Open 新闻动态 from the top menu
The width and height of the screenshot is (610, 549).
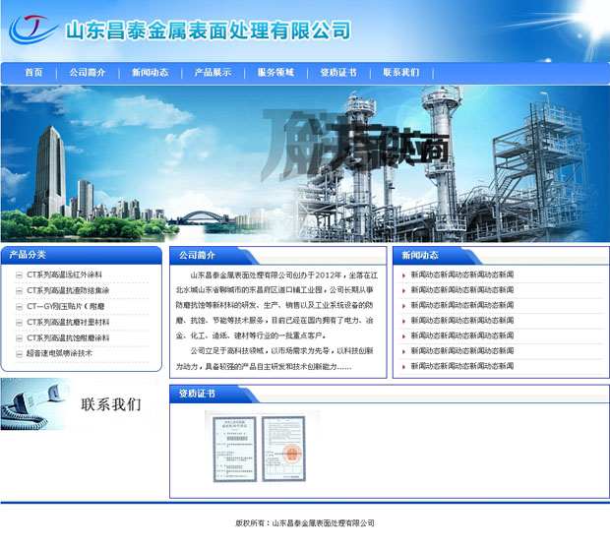coord(150,73)
